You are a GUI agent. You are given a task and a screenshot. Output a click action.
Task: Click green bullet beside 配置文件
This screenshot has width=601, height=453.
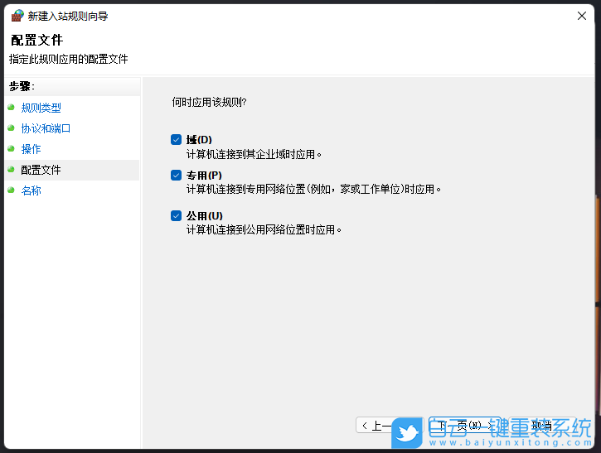pos(11,169)
